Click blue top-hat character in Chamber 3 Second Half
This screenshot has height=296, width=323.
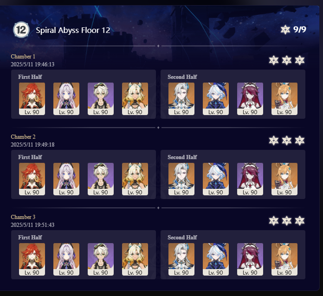[216, 259]
